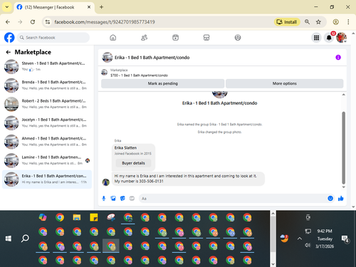Screen dimensions: 356x267
Task: Click chat scrollbar down arrow
Action: click(343, 187)
